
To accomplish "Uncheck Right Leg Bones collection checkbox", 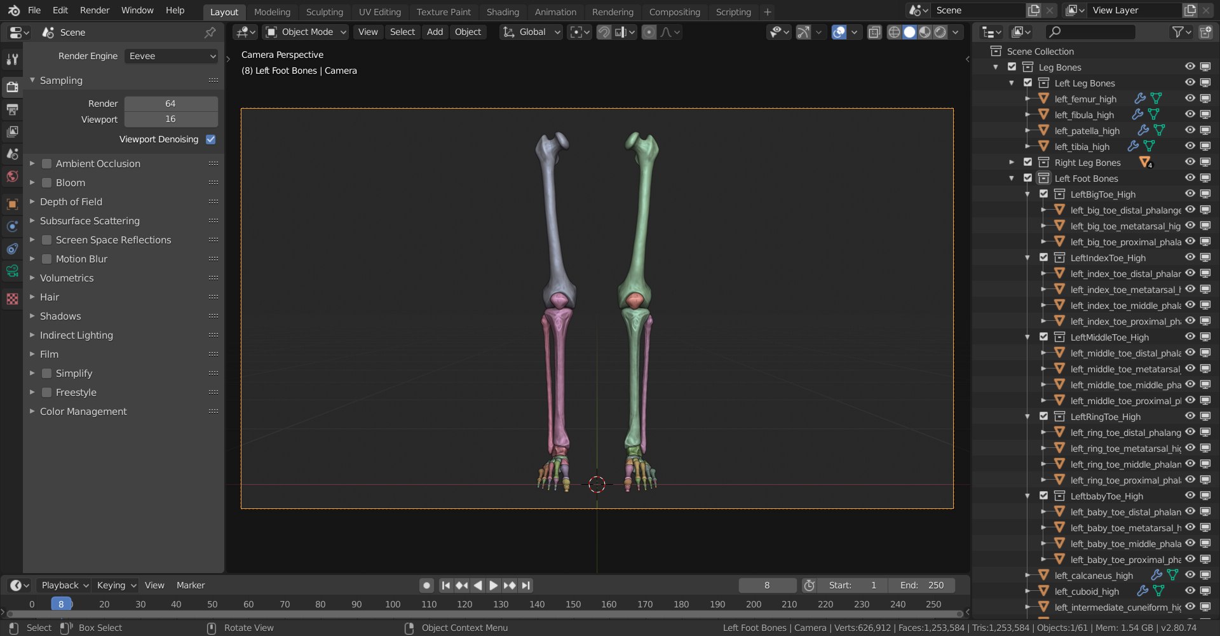I will point(1027,162).
